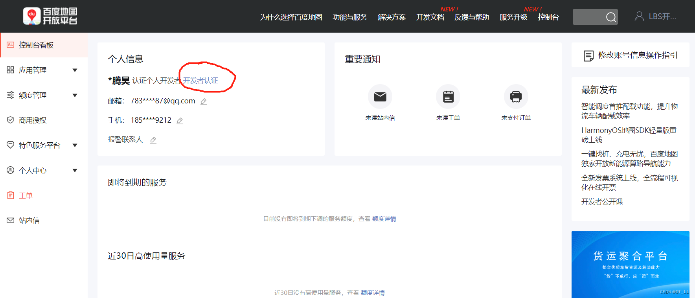Click the 报警联系人 label
Image resolution: width=695 pixels, height=298 pixels.
click(x=125, y=140)
